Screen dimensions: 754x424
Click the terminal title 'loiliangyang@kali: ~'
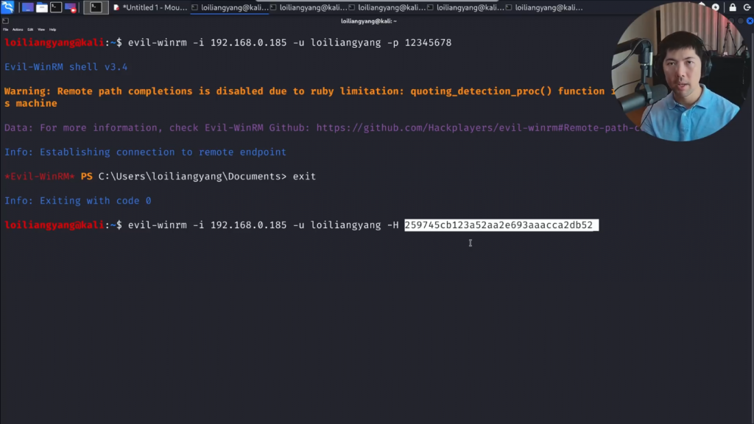tap(369, 21)
